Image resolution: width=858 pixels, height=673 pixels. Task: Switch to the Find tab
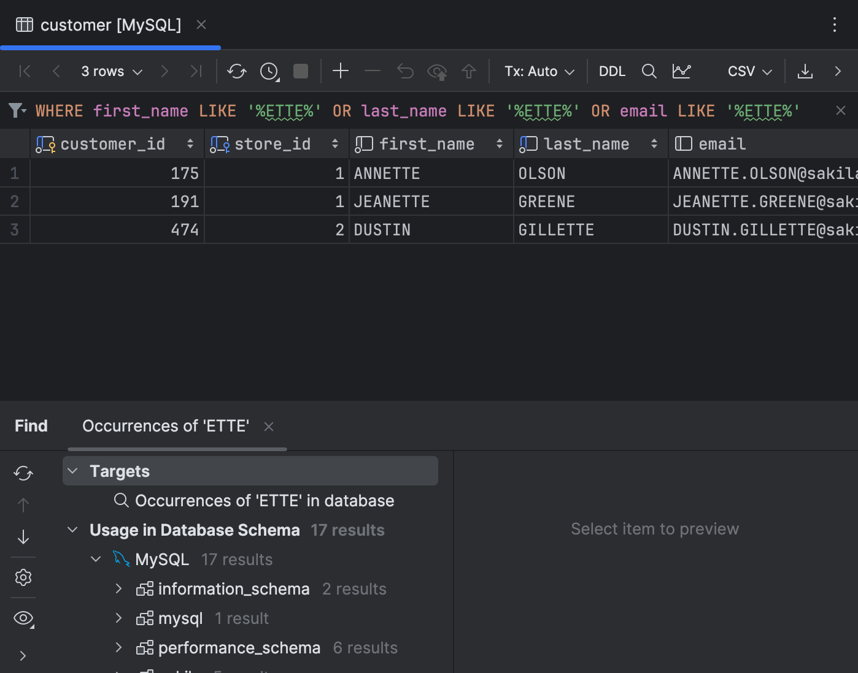click(x=31, y=425)
